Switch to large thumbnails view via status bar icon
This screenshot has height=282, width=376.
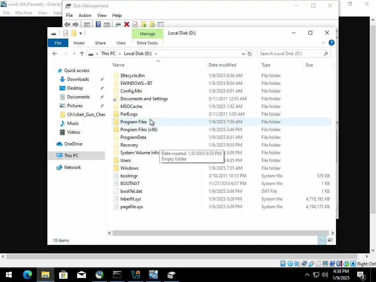(330, 240)
